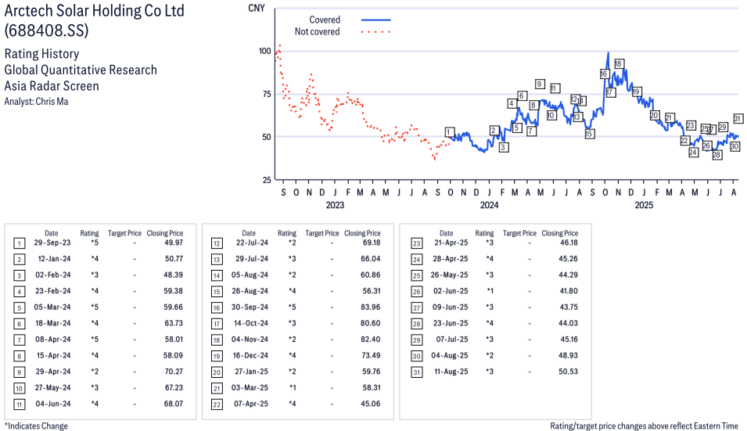
Task: Click the 'Not covered' legend label
Action: 317,31
